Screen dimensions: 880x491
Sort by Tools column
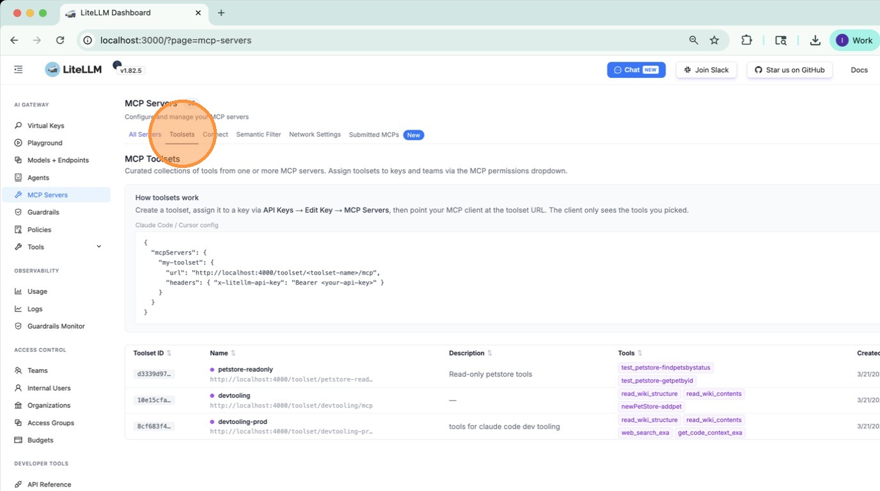pos(640,353)
